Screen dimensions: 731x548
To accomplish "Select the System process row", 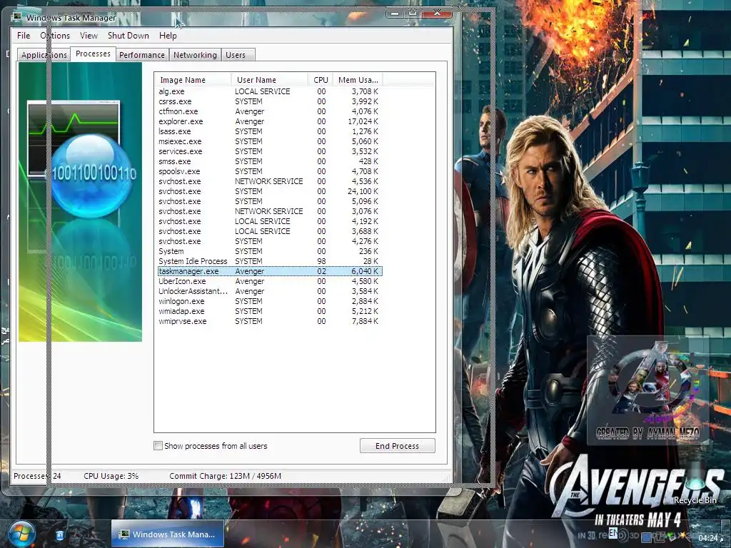I will pyautogui.click(x=269, y=251).
